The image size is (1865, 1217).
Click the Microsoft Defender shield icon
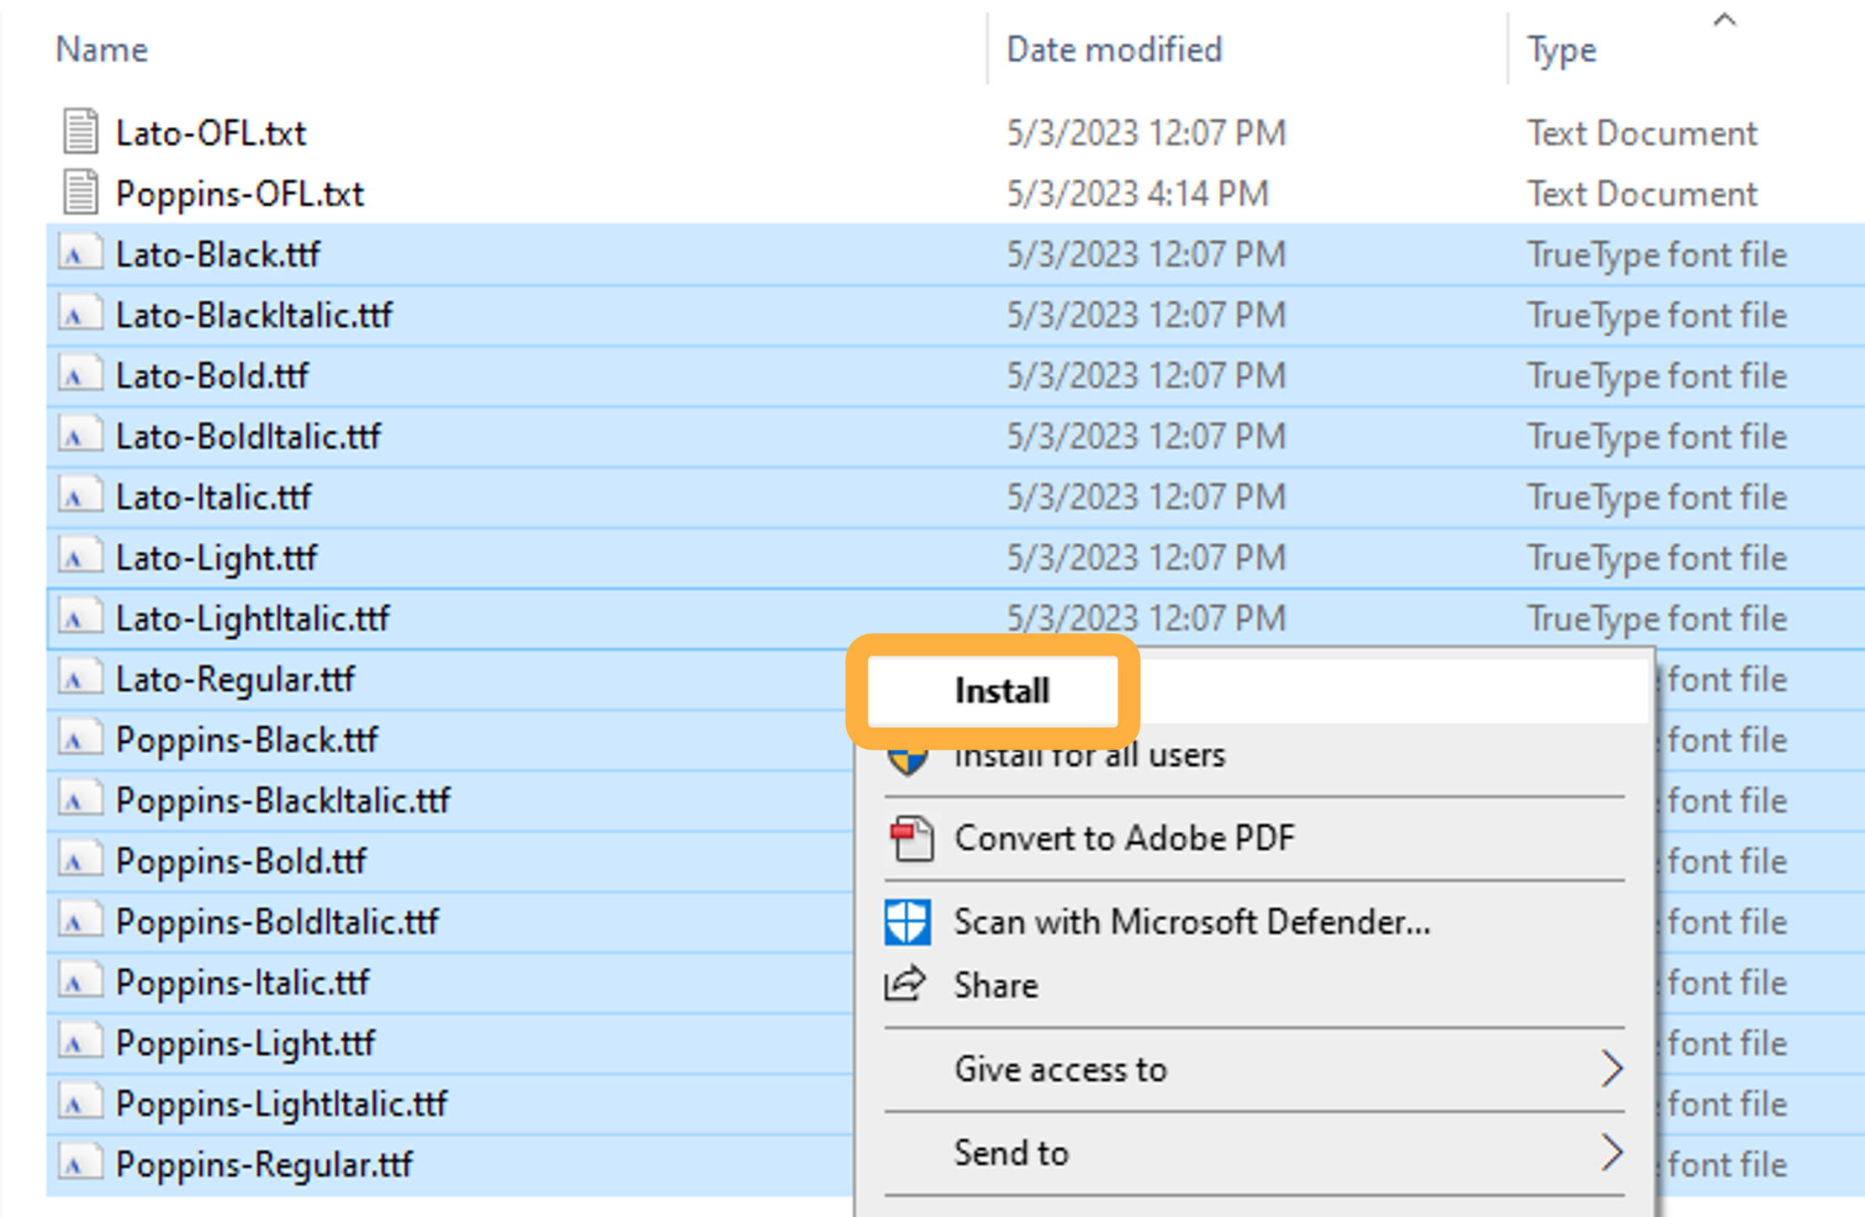[x=908, y=922]
